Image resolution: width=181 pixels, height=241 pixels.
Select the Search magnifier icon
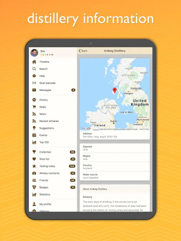click(34, 69)
